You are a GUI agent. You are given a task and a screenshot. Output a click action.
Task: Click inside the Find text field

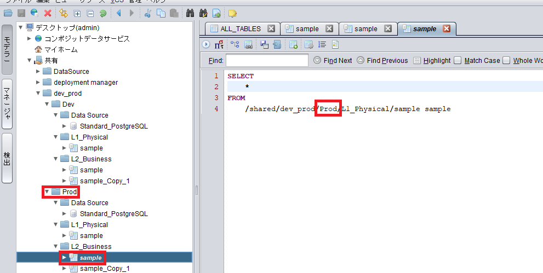click(x=267, y=61)
